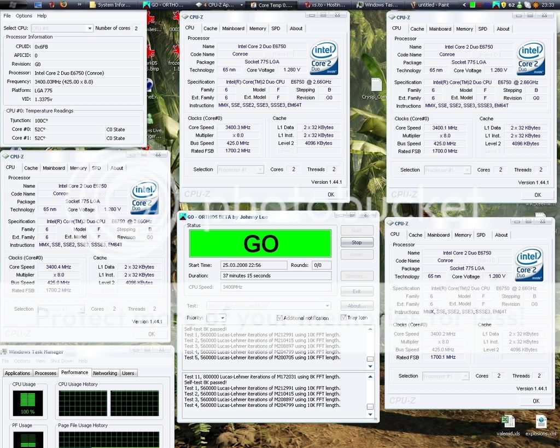This screenshot has width=560, height=448.
Task: Click OK in the 3400.2 MHz CPU-Z window
Action: (536, 401)
